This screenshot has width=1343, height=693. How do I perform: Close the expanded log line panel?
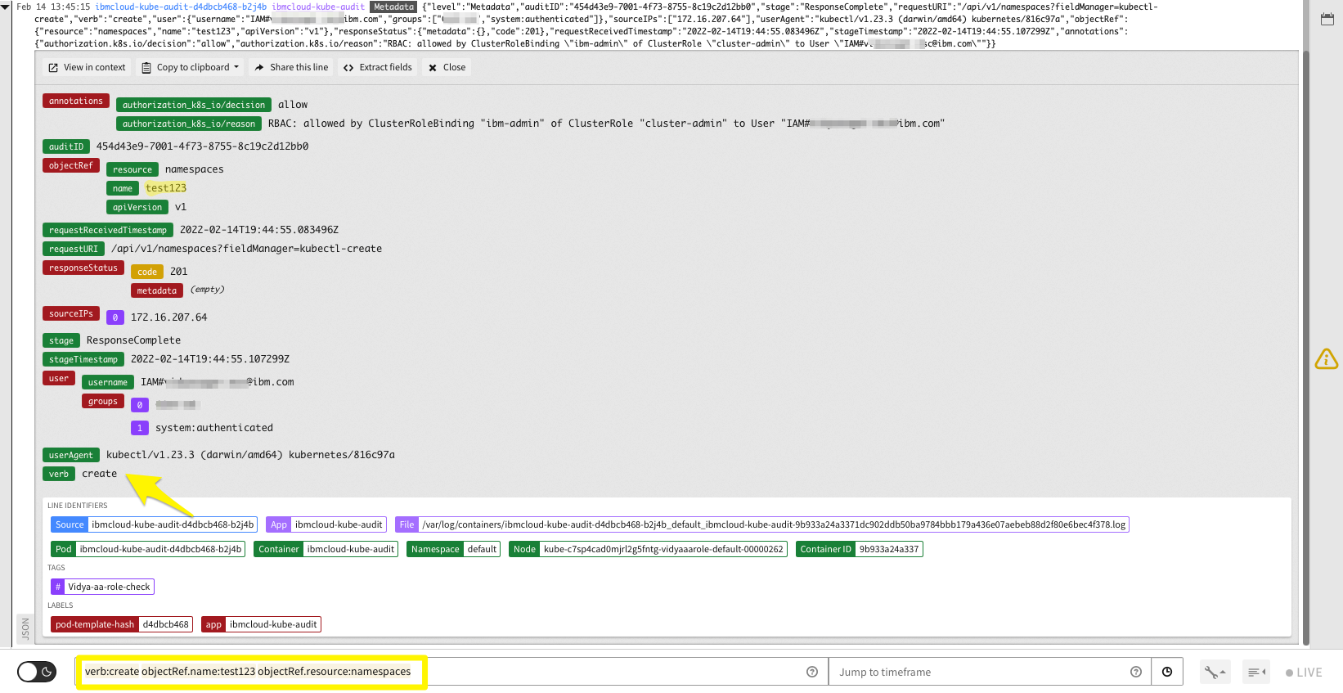(447, 68)
